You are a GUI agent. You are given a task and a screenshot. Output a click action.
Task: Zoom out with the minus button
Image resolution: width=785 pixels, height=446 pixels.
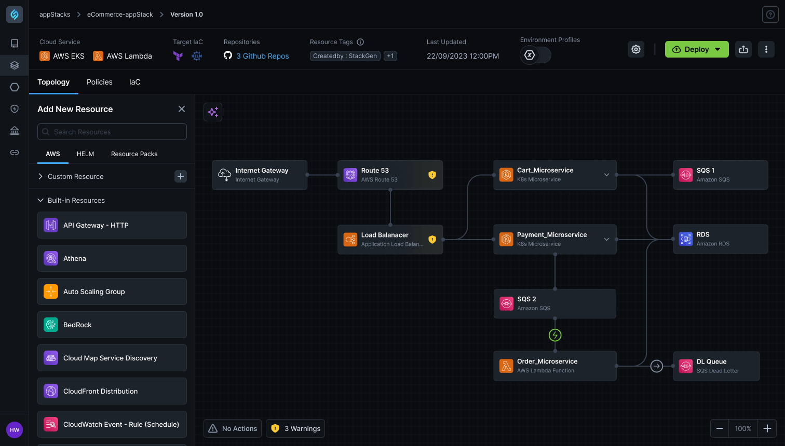[720, 428]
